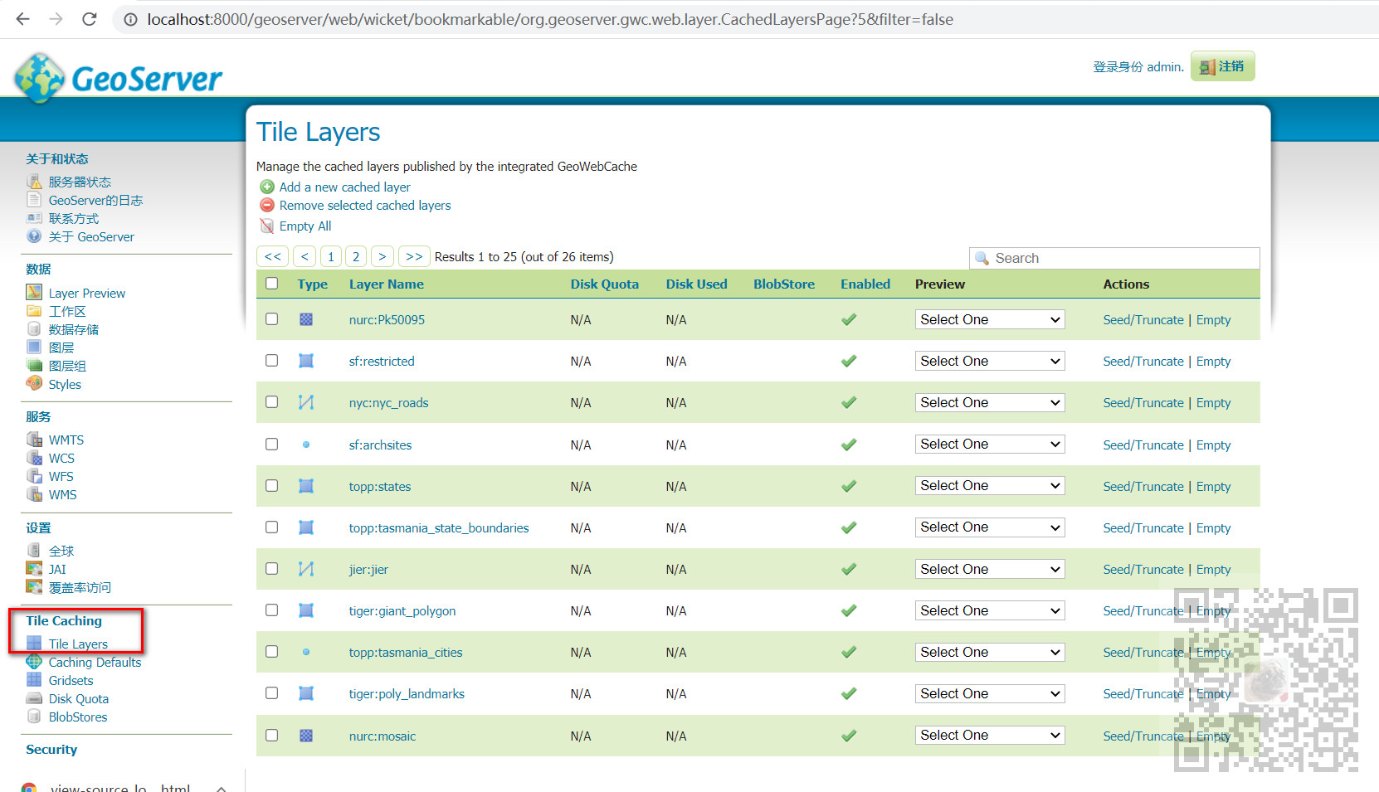Click Seed/Truncate link for topp:states

coord(1143,486)
